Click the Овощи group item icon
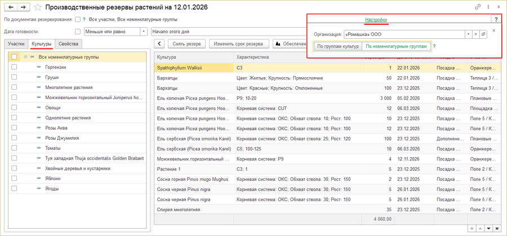Screen dimensions: 507x236 tap(39, 108)
